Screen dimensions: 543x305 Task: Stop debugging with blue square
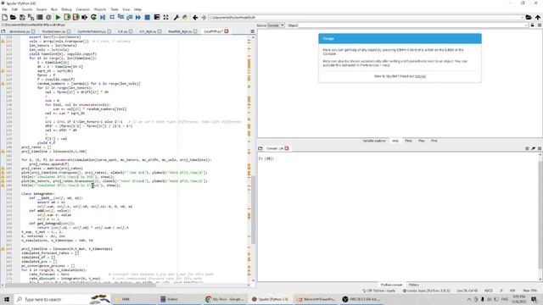pos(147,17)
